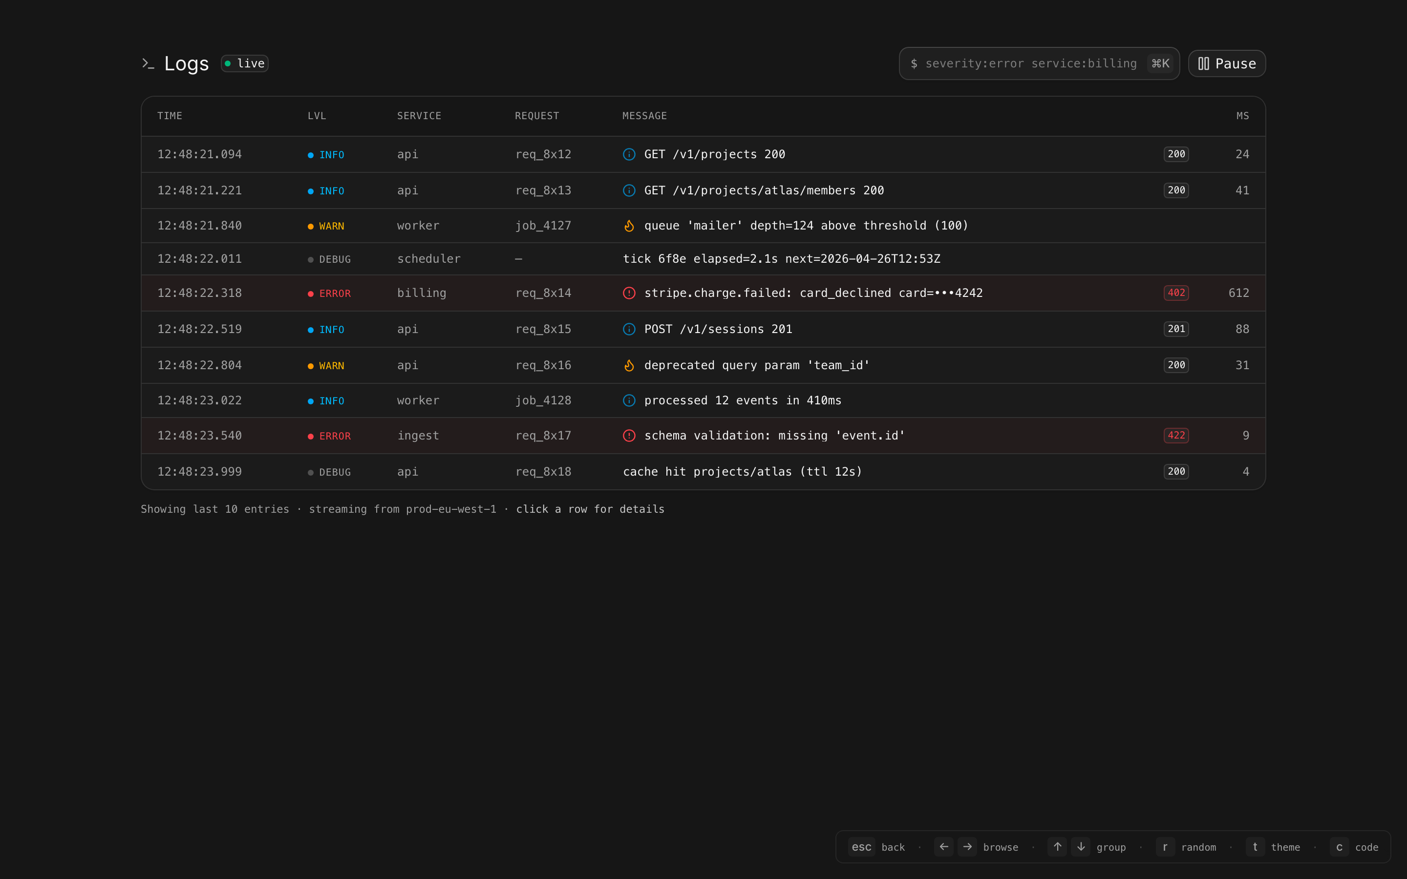Click info icon on POST /v1/sessions row
Viewport: 1407px width, 879px height.
(x=629, y=329)
